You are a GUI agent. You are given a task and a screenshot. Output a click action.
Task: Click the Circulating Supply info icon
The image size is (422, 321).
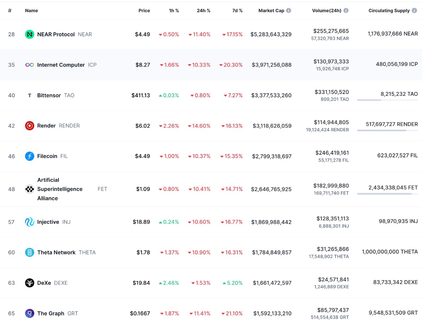414,11
